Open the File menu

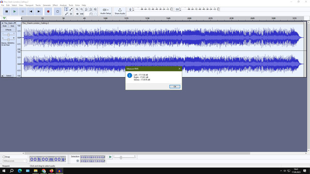(2, 5)
